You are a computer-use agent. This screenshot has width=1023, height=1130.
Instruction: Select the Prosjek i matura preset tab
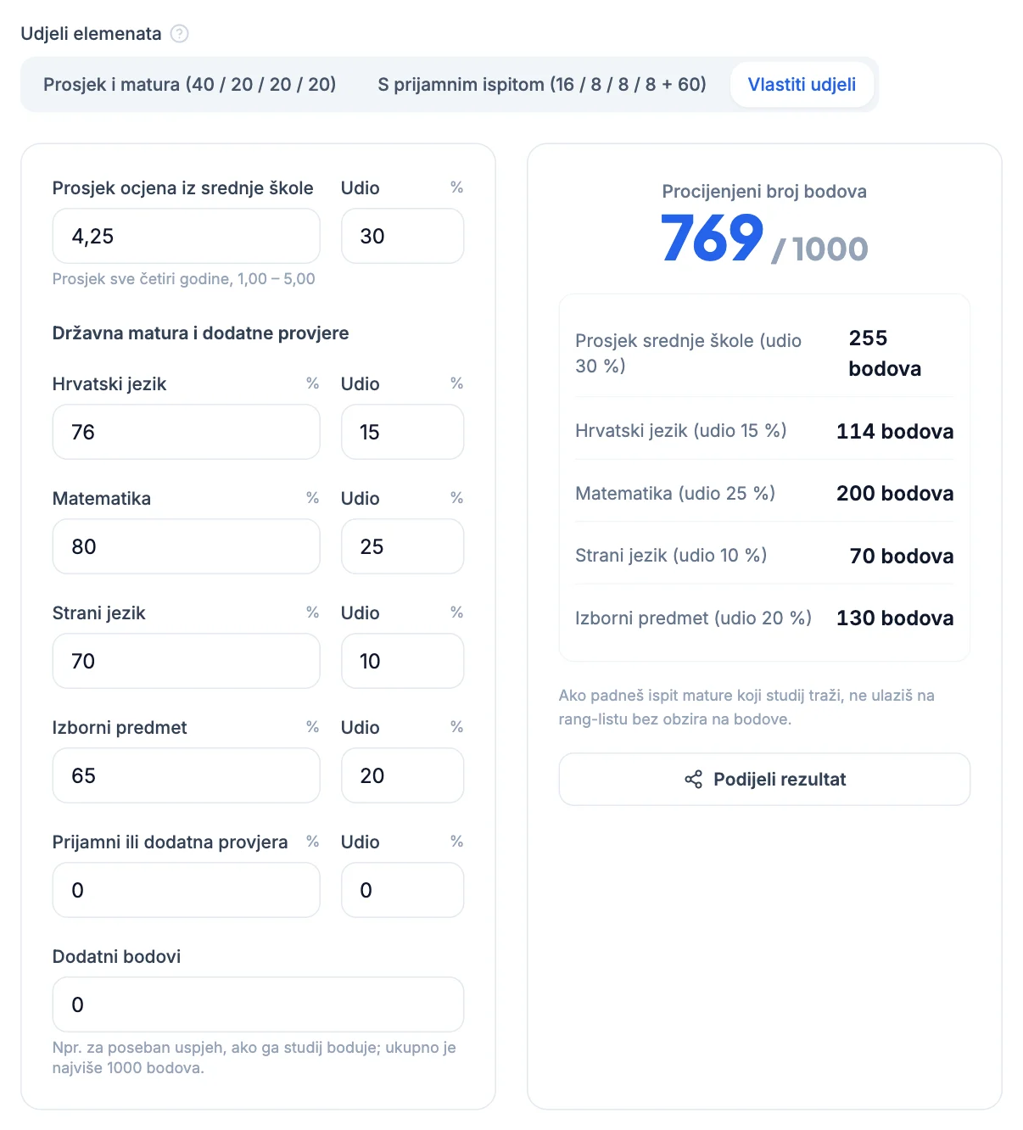point(190,85)
